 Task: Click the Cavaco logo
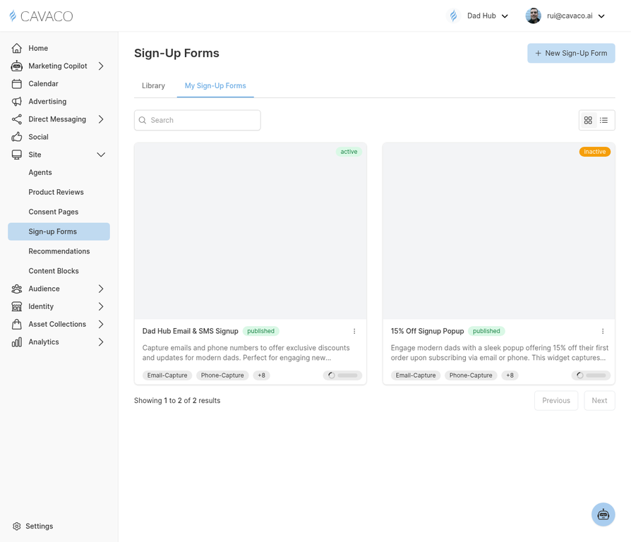[41, 16]
